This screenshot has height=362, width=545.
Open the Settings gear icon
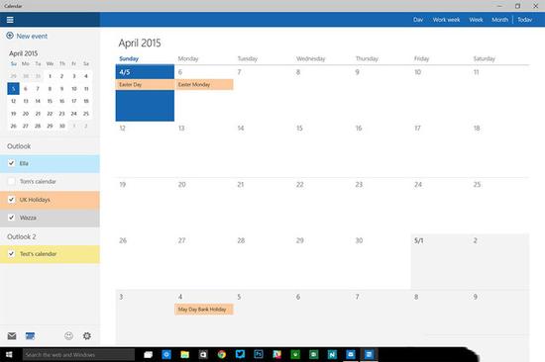pyautogui.click(x=87, y=335)
